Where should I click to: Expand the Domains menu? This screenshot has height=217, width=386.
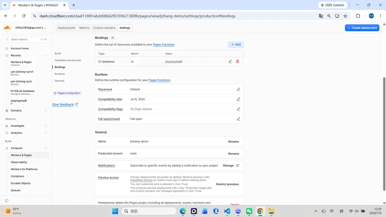coord(45,111)
